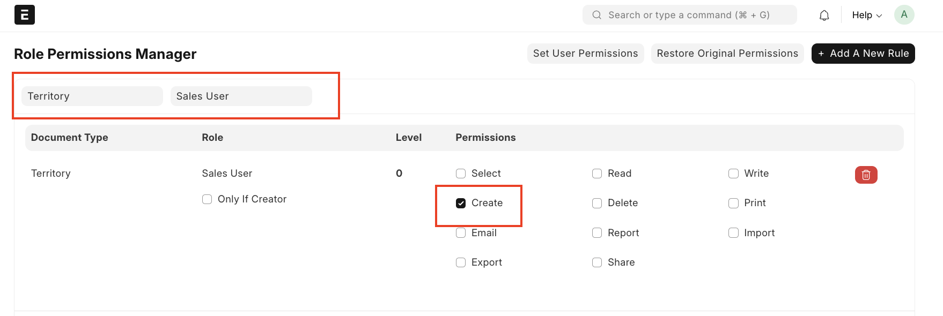Viewport: 943px width, 316px height.
Task: Click Restore Original Permissions button
Action: [727, 54]
